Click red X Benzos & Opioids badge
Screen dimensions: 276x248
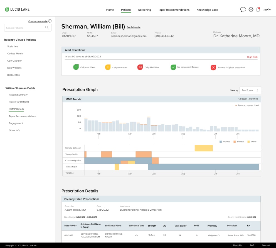[x=213, y=67]
